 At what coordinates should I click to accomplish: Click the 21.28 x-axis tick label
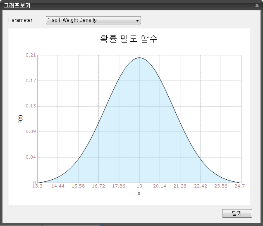(x=180, y=186)
